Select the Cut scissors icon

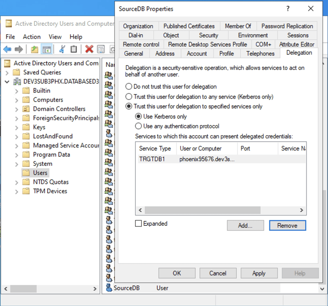click(x=62, y=49)
